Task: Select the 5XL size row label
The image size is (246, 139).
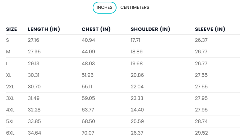Action: 10,121
